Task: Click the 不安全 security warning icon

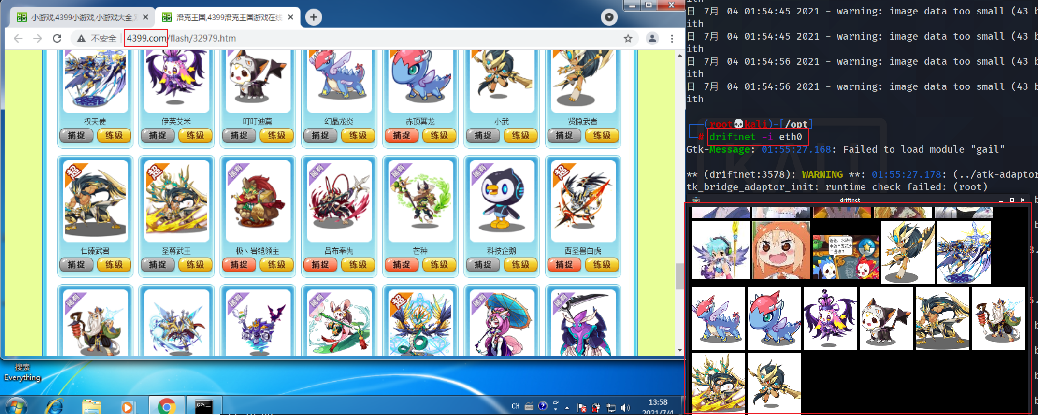Action: (81, 38)
